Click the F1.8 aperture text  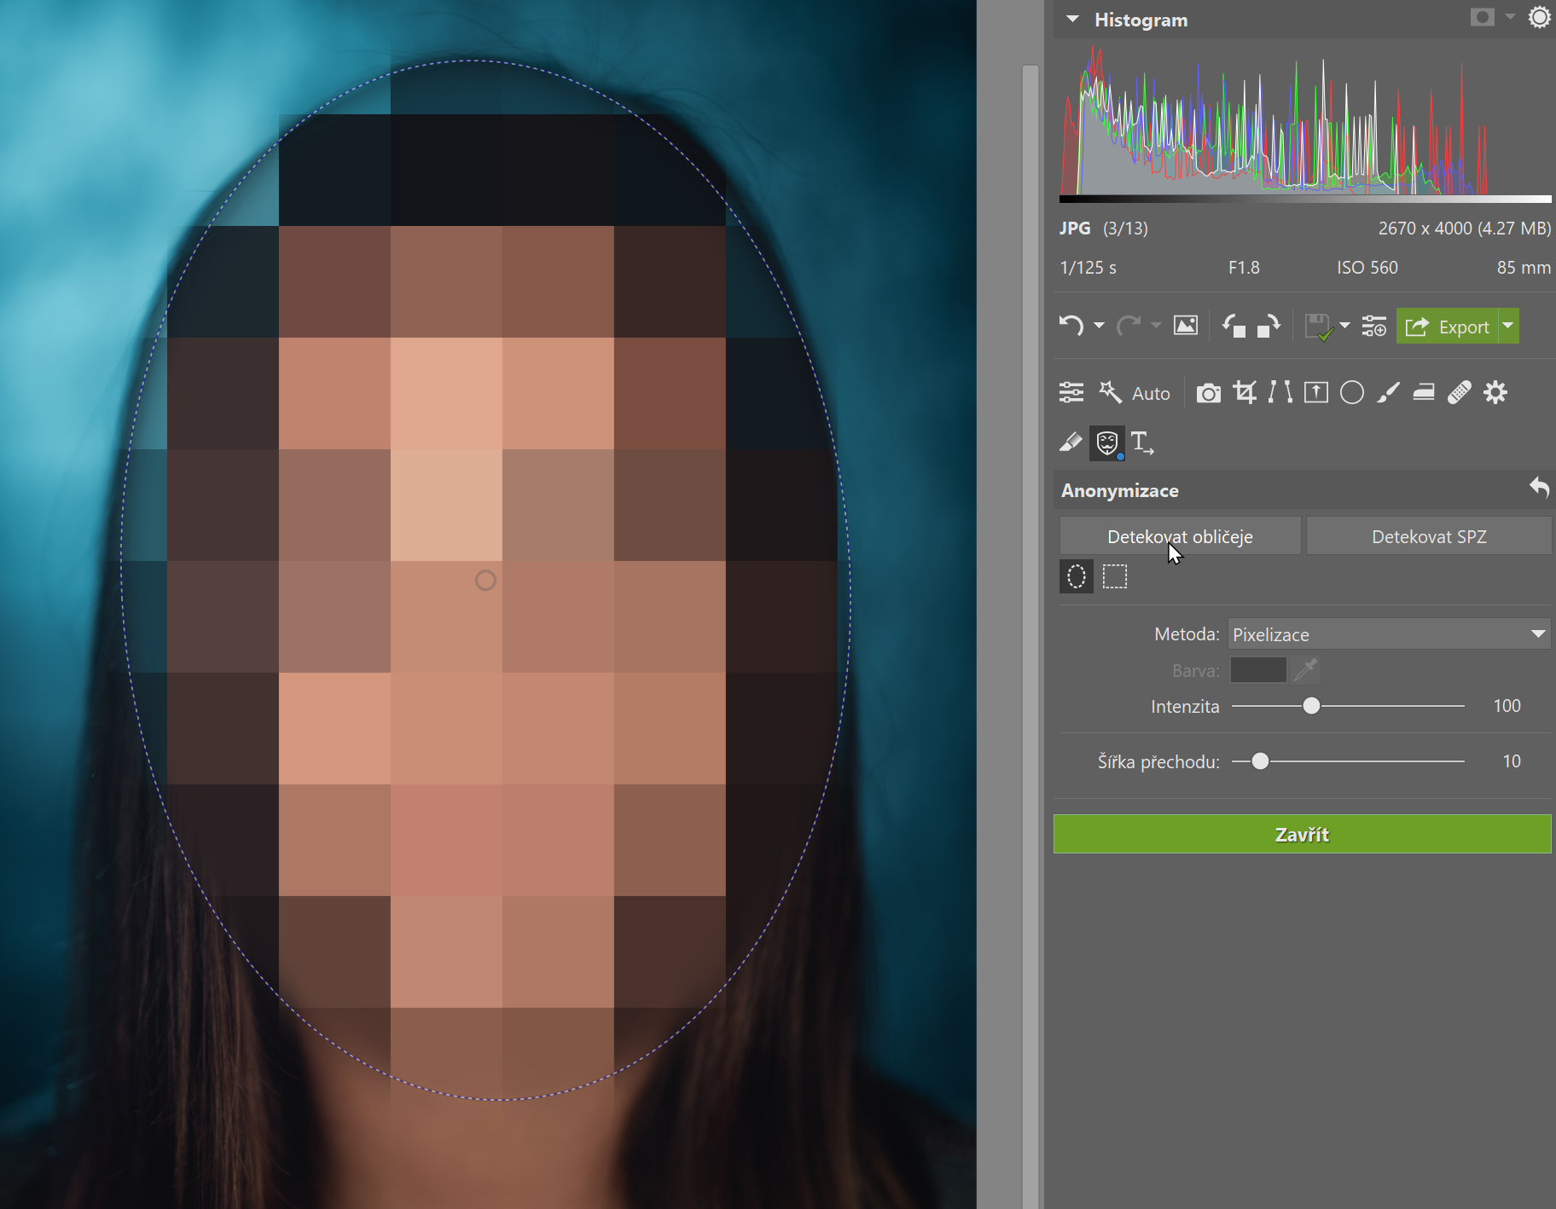click(1244, 268)
